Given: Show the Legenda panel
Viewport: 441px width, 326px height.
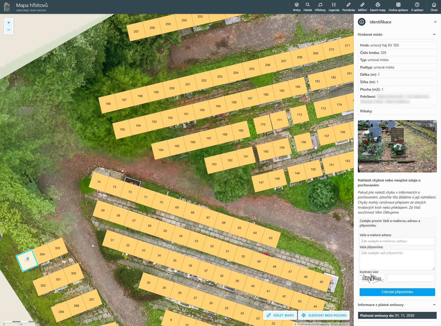Looking at the screenshot, I should pyautogui.click(x=334, y=7).
